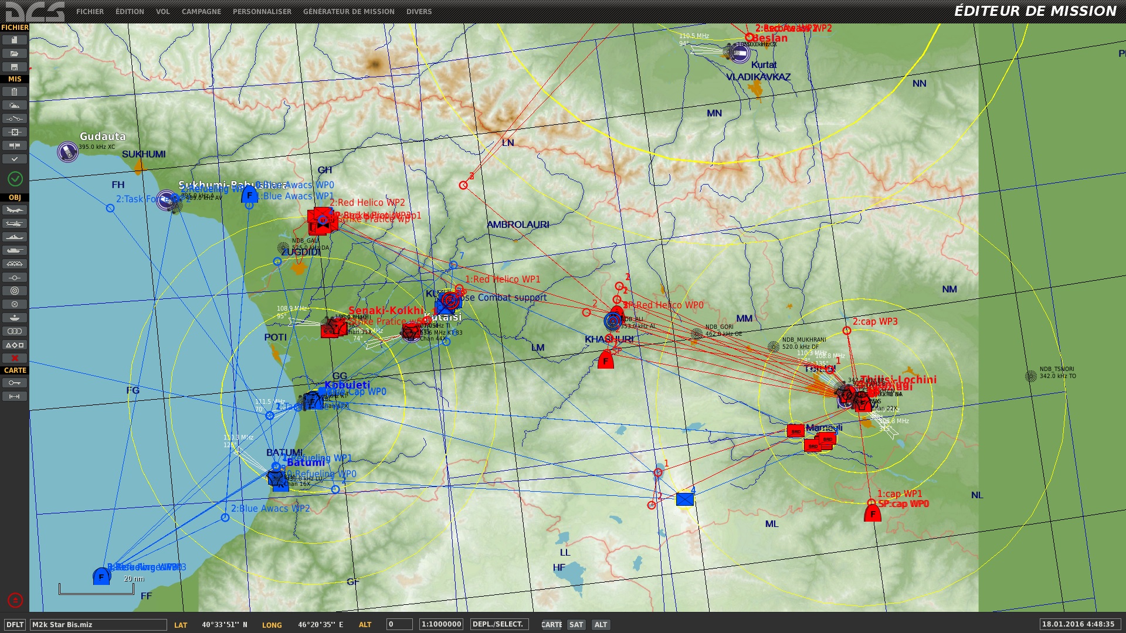Screen dimensions: 1126x633
Task: Add an airplane group
Action: click(x=15, y=210)
